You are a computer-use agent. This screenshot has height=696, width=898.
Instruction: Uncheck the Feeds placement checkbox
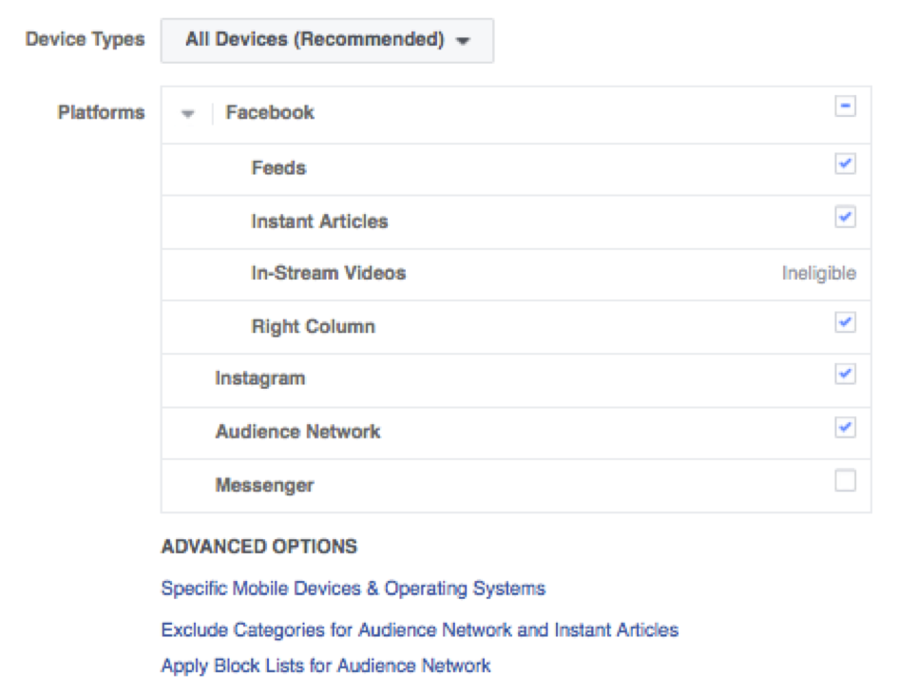click(x=846, y=164)
